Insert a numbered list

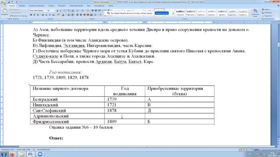coord(82,10)
